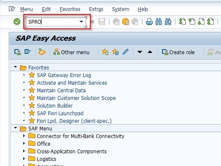The width and height of the screenshot is (221, 166).
Task: Expand the Logistics folder
Action: click(x=24, y=159)
